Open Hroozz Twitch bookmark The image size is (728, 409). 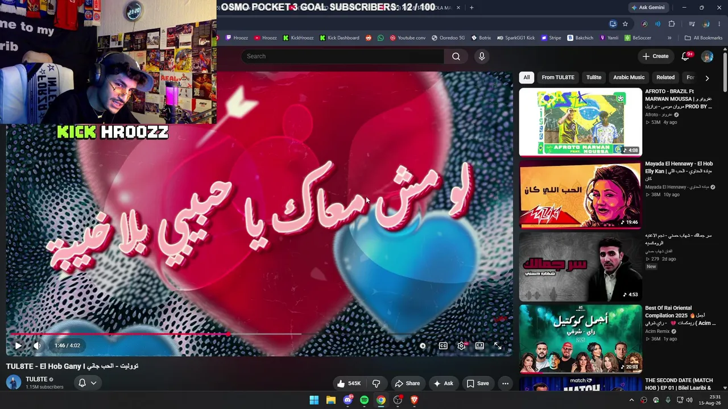pyautogui.click(x=237, y=38)
